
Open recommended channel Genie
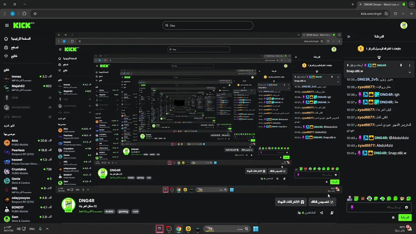click(28, 181)
